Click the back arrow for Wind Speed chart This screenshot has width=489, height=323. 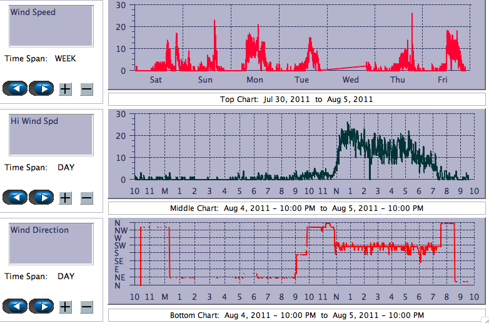pyautogui.click(x=15, y=88)
